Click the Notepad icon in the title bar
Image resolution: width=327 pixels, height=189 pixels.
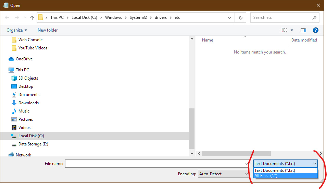6,5
